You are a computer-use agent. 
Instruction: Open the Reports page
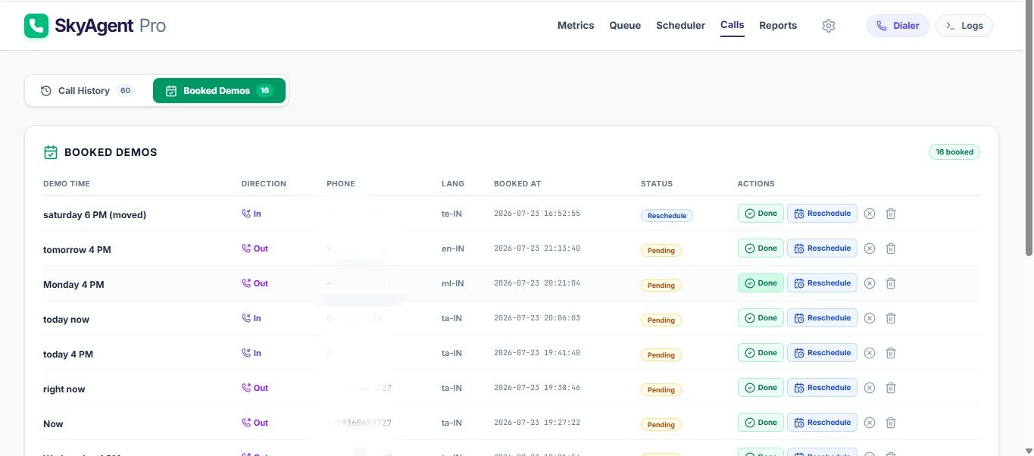coord(778,25)
